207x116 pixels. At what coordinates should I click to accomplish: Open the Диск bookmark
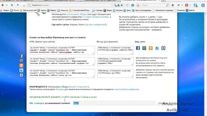tap(127, 10)
